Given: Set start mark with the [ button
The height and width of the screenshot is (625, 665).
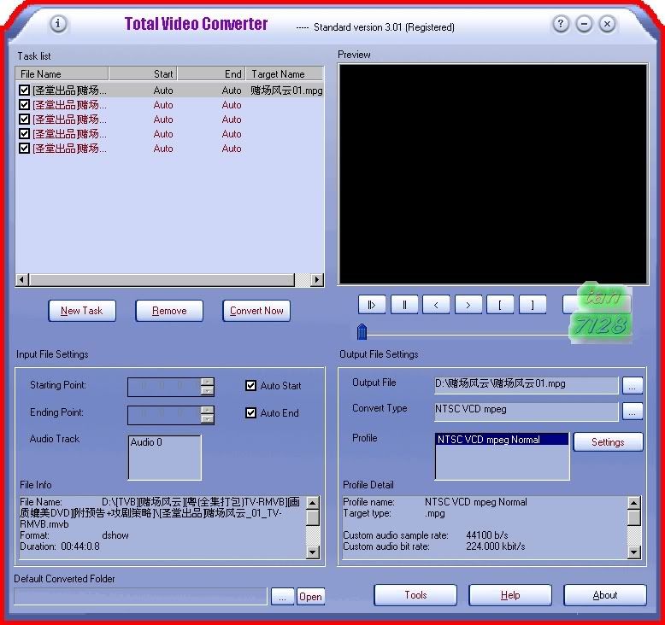Looking at the screenshot, I should point(500,304).
